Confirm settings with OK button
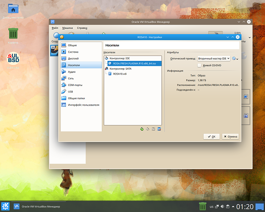Viewport: 265px width, 212px height. click(211, 136)
